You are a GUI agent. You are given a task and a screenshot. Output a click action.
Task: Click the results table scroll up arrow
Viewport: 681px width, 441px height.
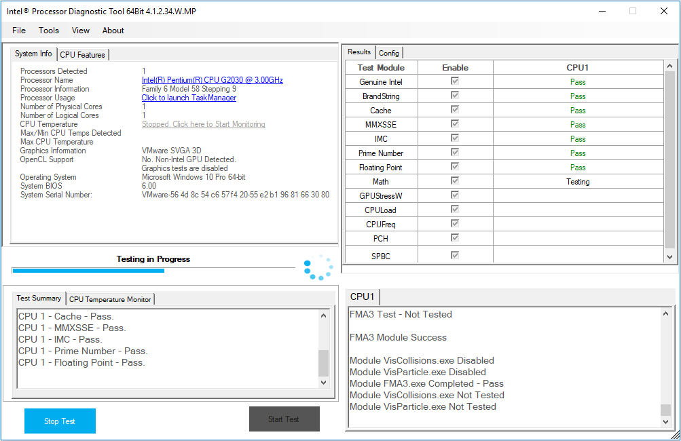point(669,66)
